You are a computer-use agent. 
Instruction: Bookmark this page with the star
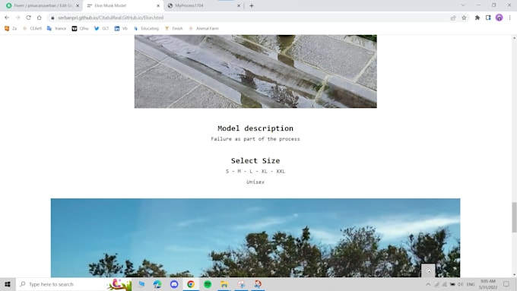pos(464,17)
